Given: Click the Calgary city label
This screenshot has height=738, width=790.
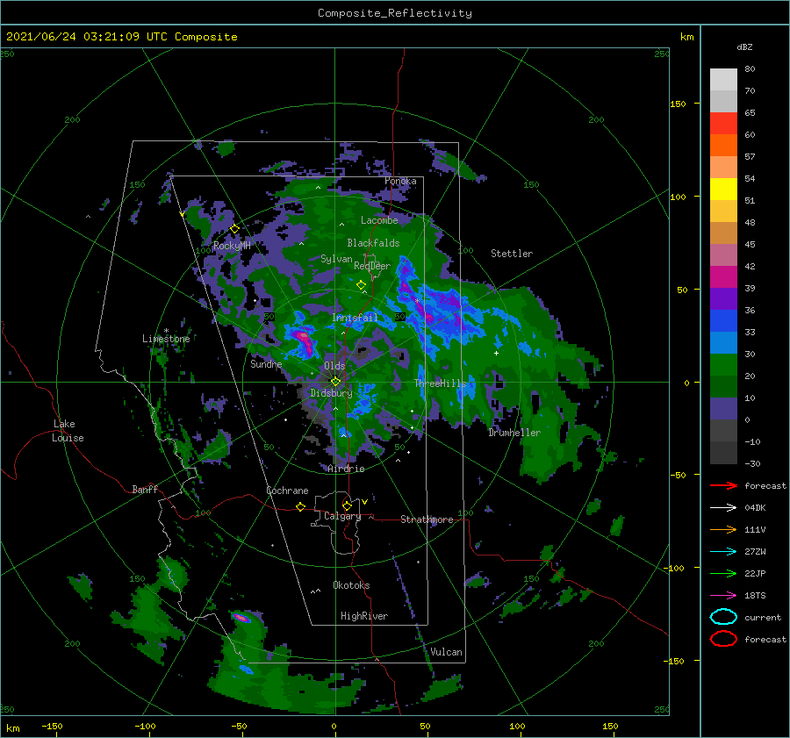Looking at the screenshot, I should tap(342, 516).
